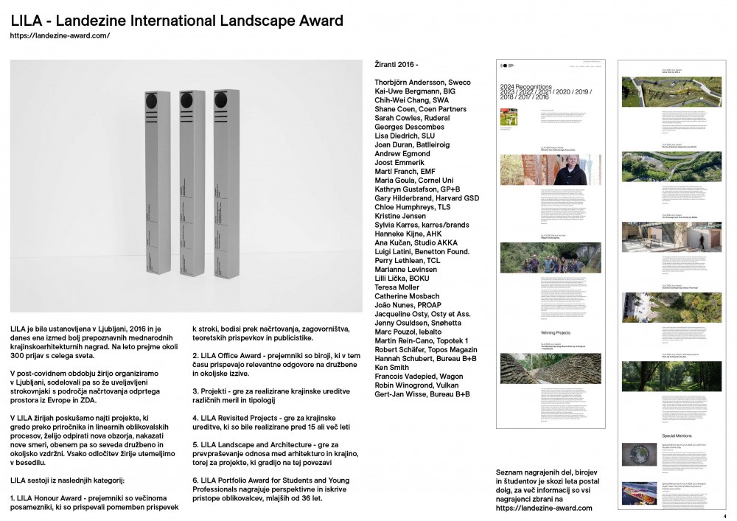
Task: Click the main title LILA Landezine International Landscape Award
Action: [177, 21]
